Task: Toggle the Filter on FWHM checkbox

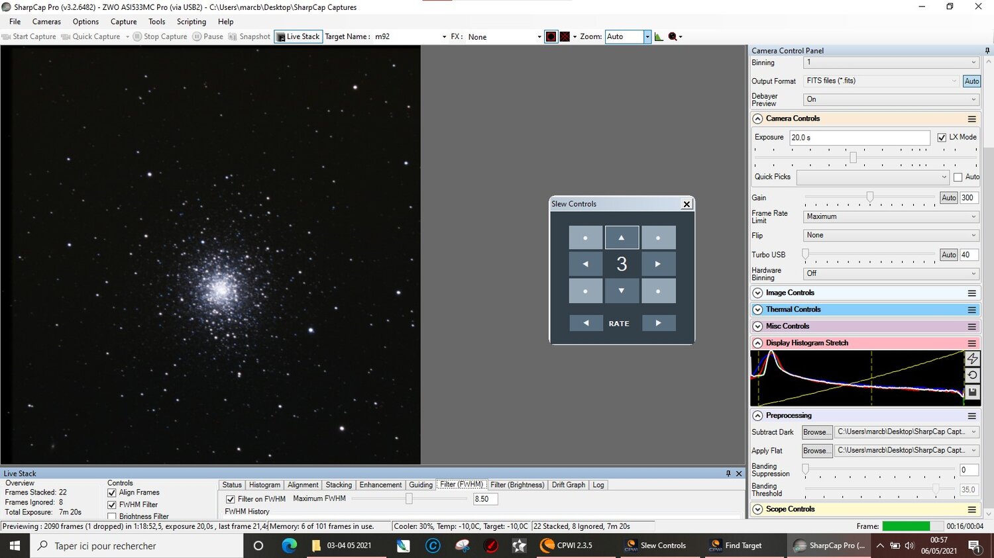Action: pos(231,499)
